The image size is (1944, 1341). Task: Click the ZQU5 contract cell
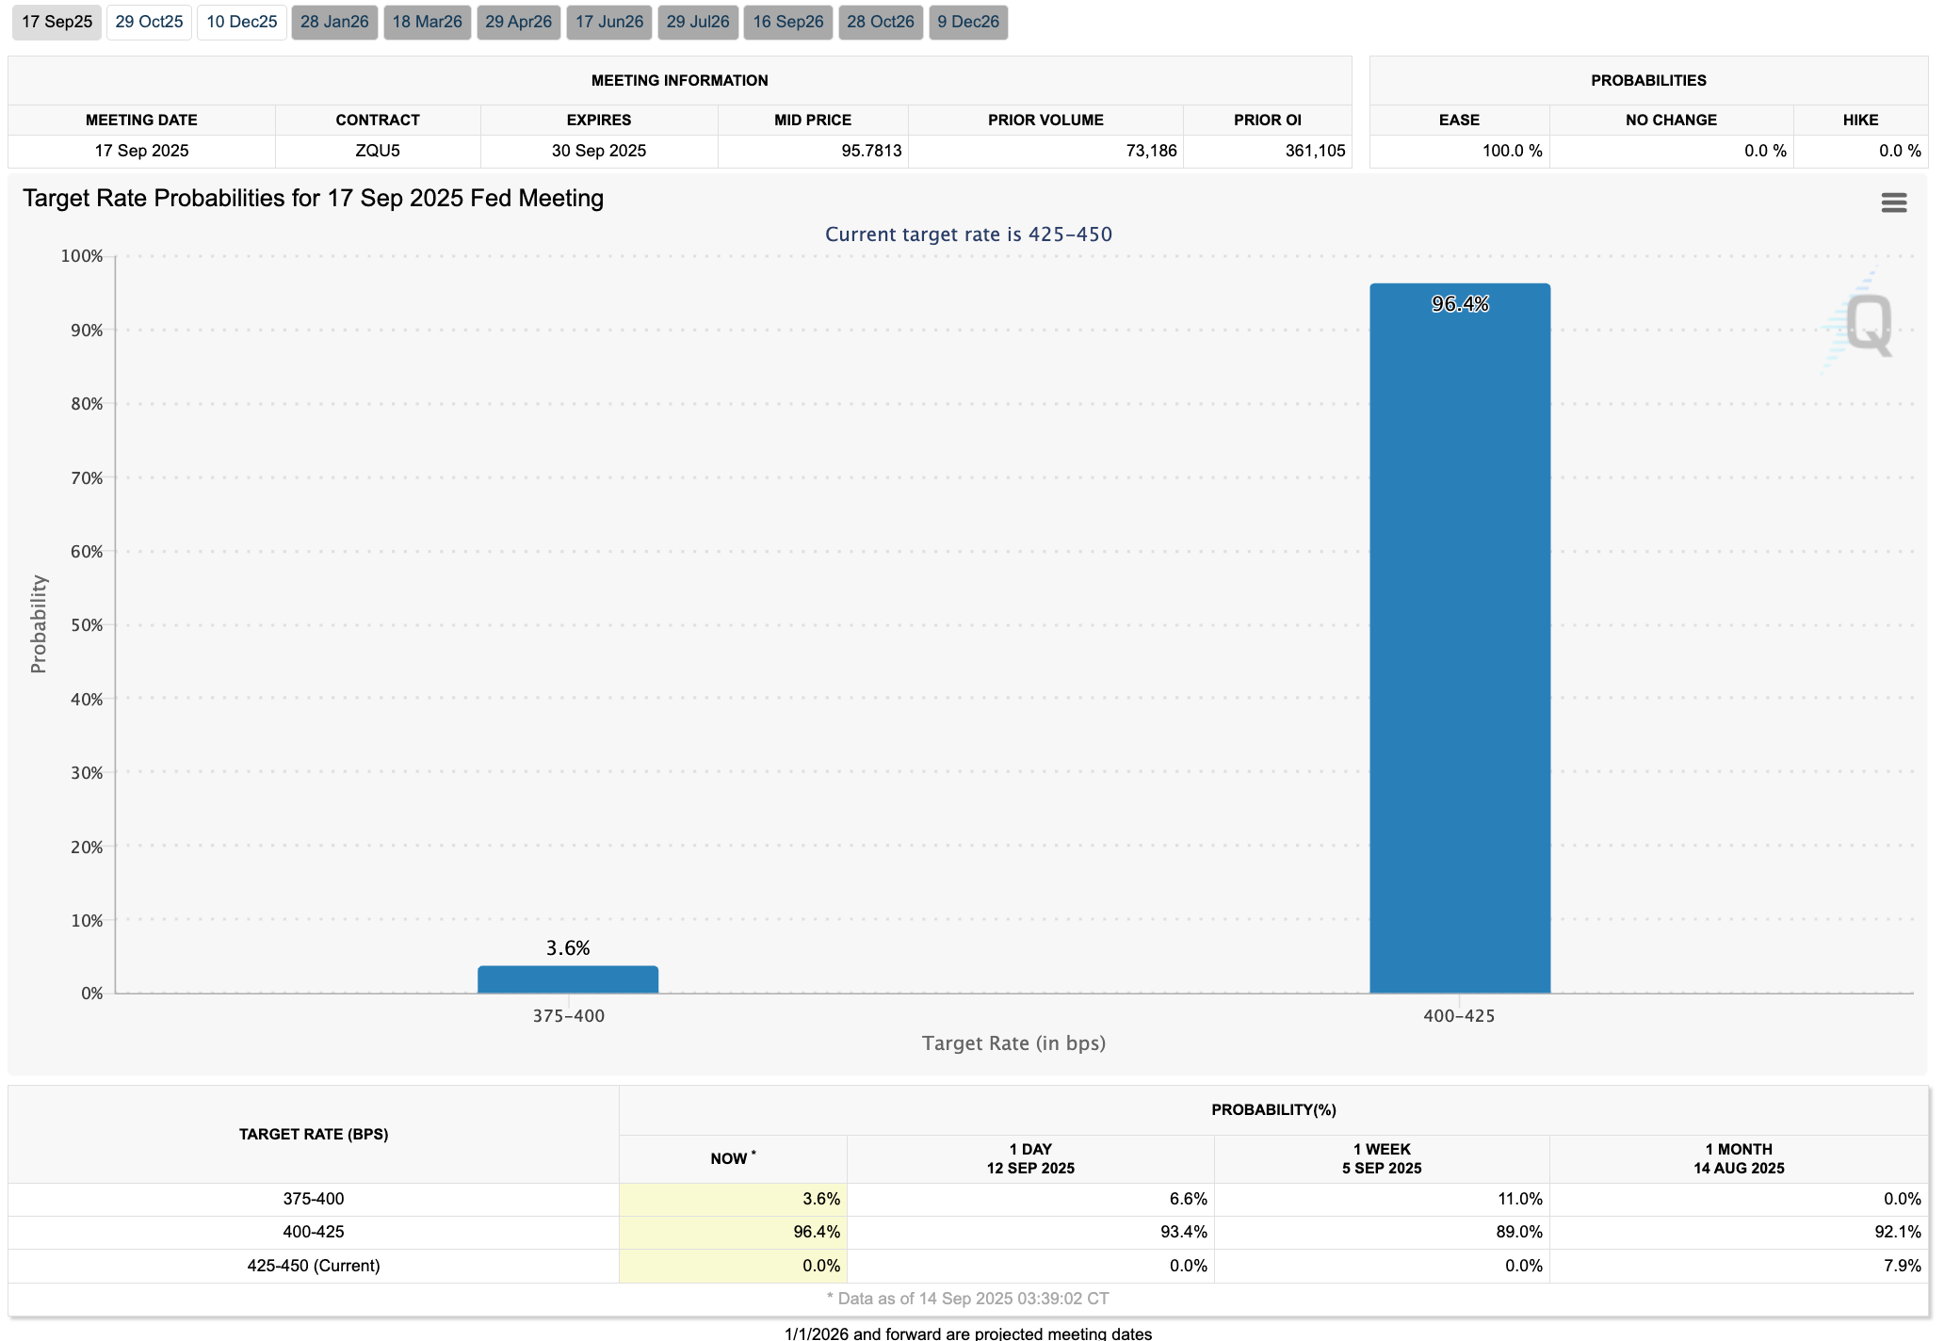[x=378, y=151]
